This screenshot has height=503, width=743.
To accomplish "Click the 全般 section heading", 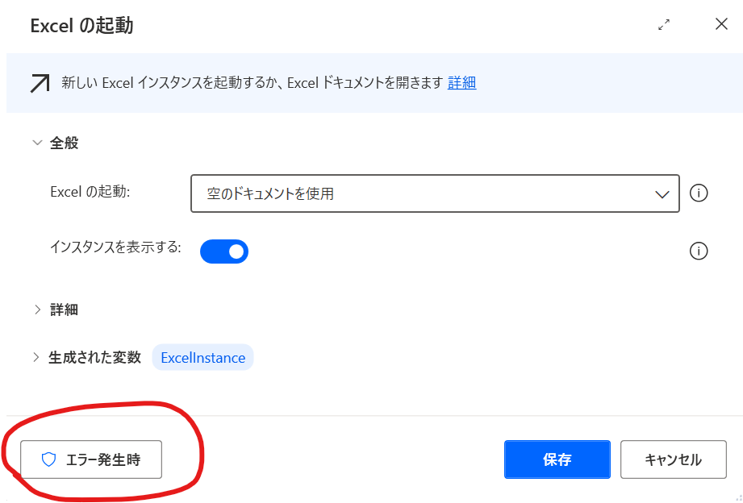I will 64,143.
